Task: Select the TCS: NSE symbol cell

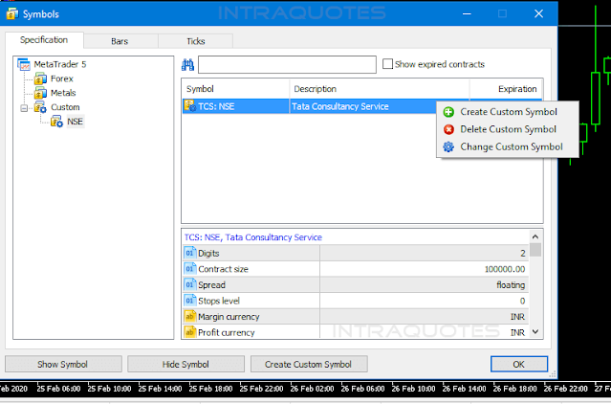Action: (x=236, y=106)
